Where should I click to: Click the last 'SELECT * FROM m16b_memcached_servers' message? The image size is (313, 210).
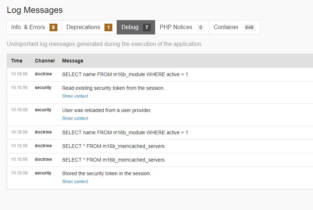[x=113, y=160]
